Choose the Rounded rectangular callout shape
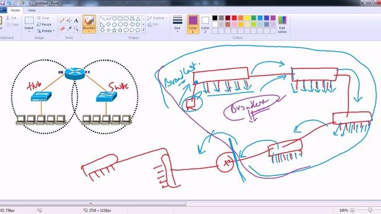This screenshot has height=214, width=381. (x=126, y=30)
